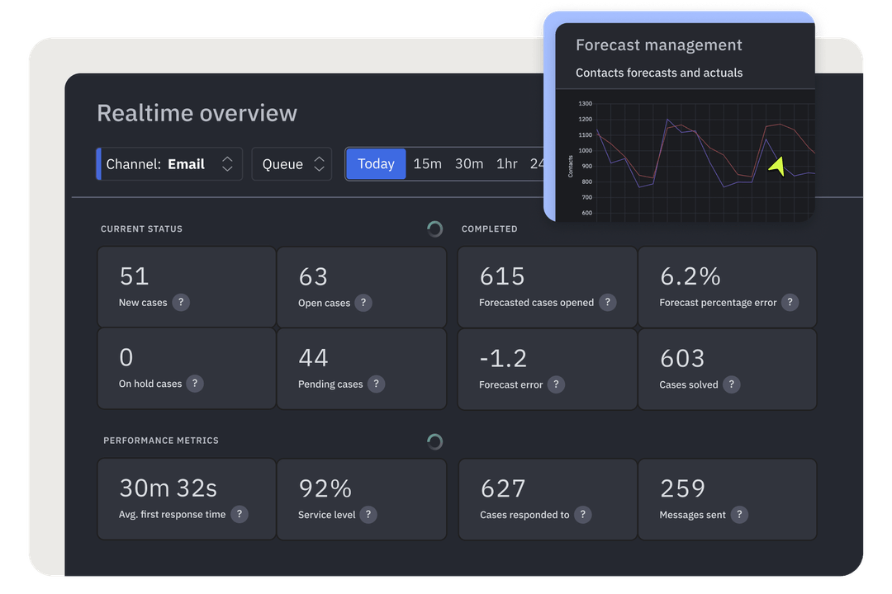This screenshot has height=594, width=892.
Task: Select the Today tab
Action: click(x=375, y=163)
